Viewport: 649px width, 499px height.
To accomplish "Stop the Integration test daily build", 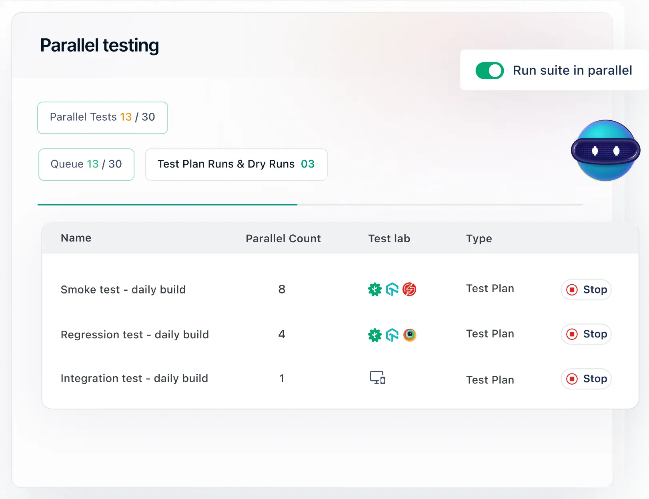I will point(586,379).
